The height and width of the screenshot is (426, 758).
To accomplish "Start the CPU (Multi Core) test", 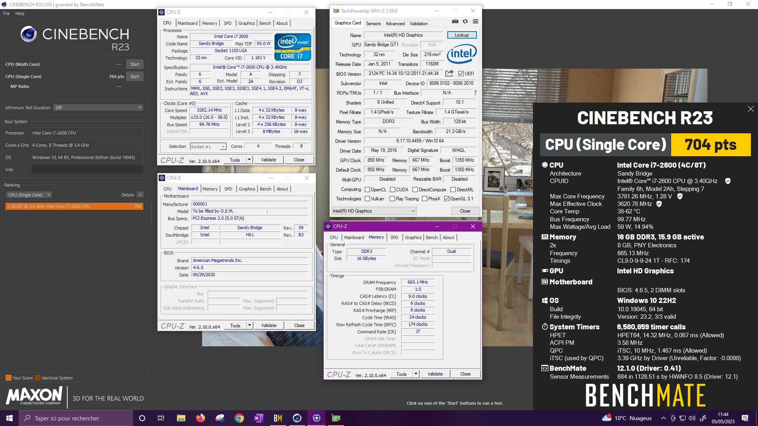I will (x=135, y=64).
